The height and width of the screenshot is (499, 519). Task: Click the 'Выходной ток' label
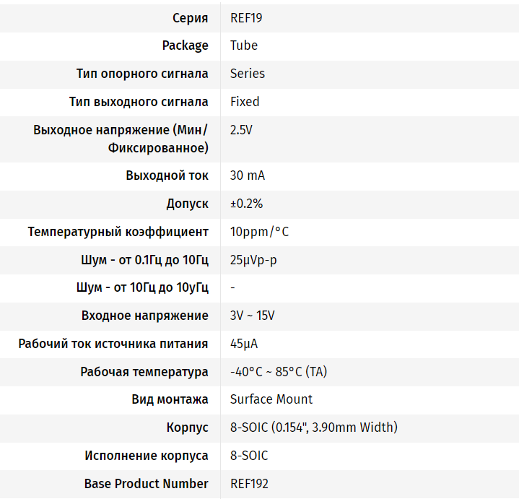coord(167,175)
